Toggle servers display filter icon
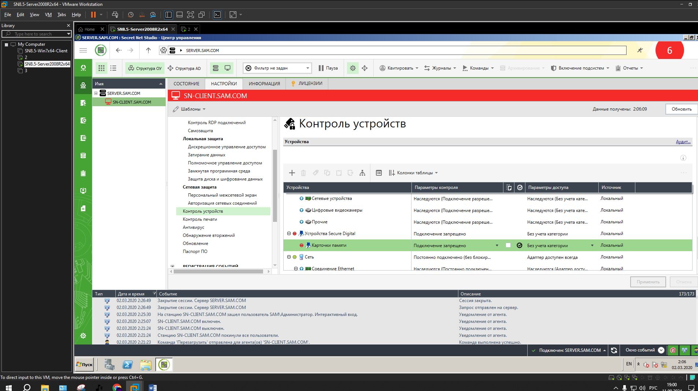 tap(216, 68)
